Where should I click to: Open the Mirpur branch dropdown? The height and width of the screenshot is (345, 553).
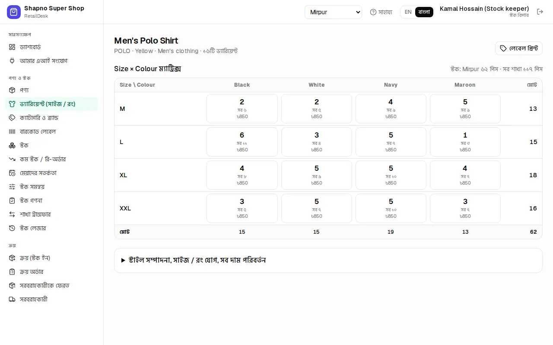[333, 12]
